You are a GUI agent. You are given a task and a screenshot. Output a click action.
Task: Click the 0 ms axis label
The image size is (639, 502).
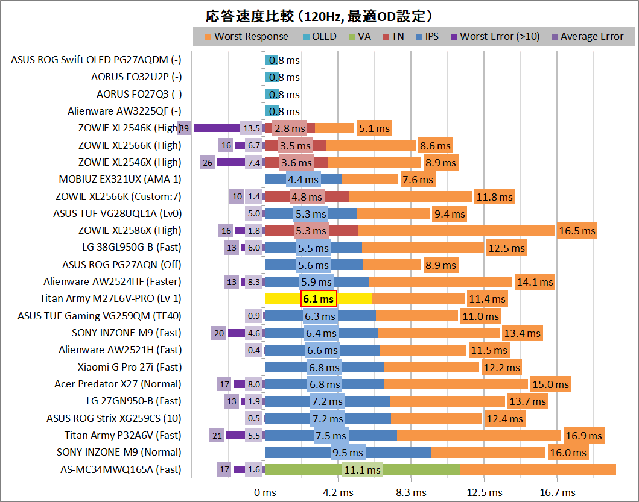point(265,492)
